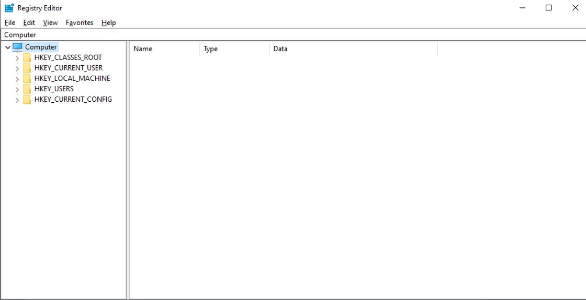Select the Computer label in the tree
This screenshot has width=586, height=300.
point(41,47)
